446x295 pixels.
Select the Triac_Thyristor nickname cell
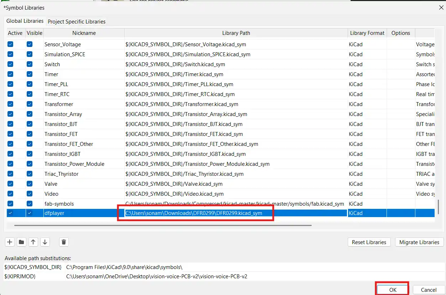(x=84, y=174)
